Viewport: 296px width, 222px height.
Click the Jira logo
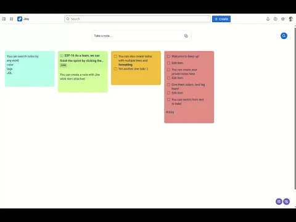[23, 19]
